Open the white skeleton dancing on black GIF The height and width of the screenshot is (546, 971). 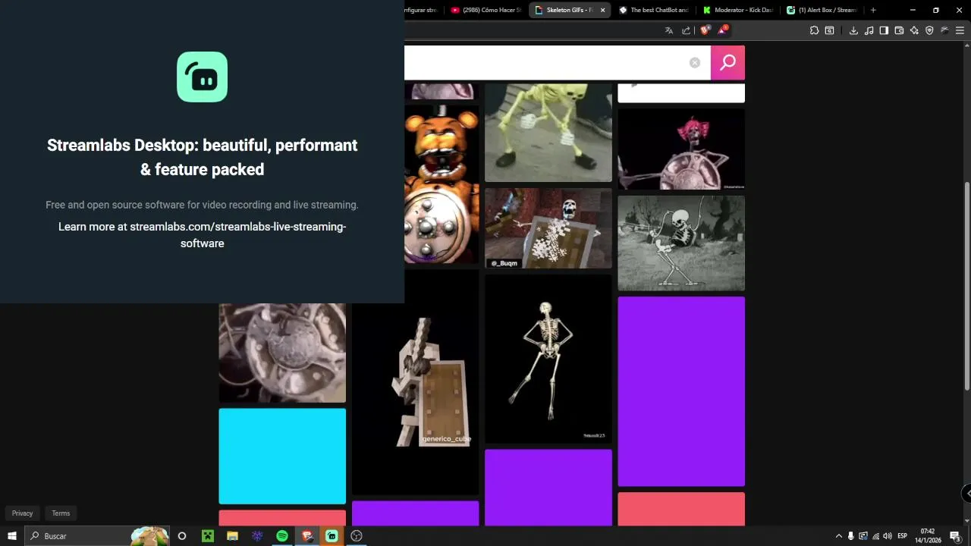click(x=548, y=359)
